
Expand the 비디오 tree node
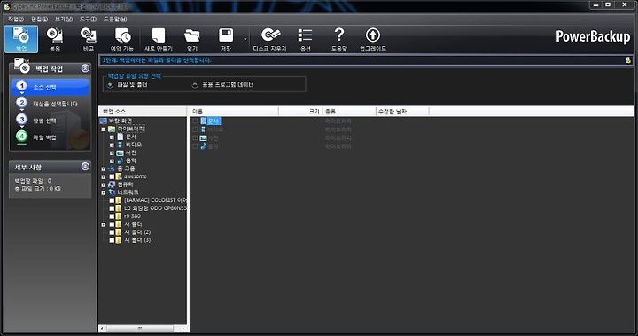pos(112,145)
